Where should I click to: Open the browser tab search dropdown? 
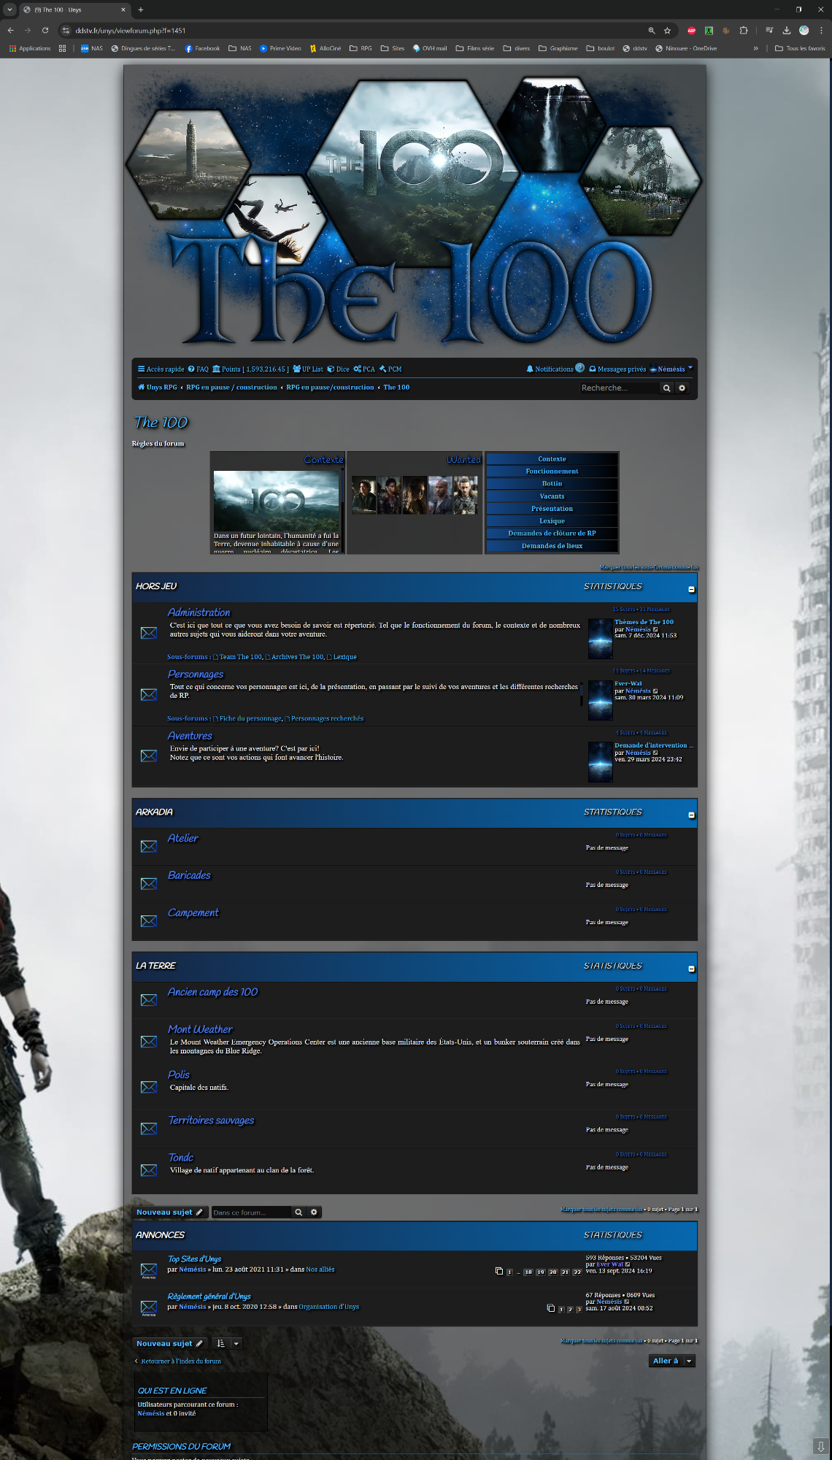(x=9, y=9)
